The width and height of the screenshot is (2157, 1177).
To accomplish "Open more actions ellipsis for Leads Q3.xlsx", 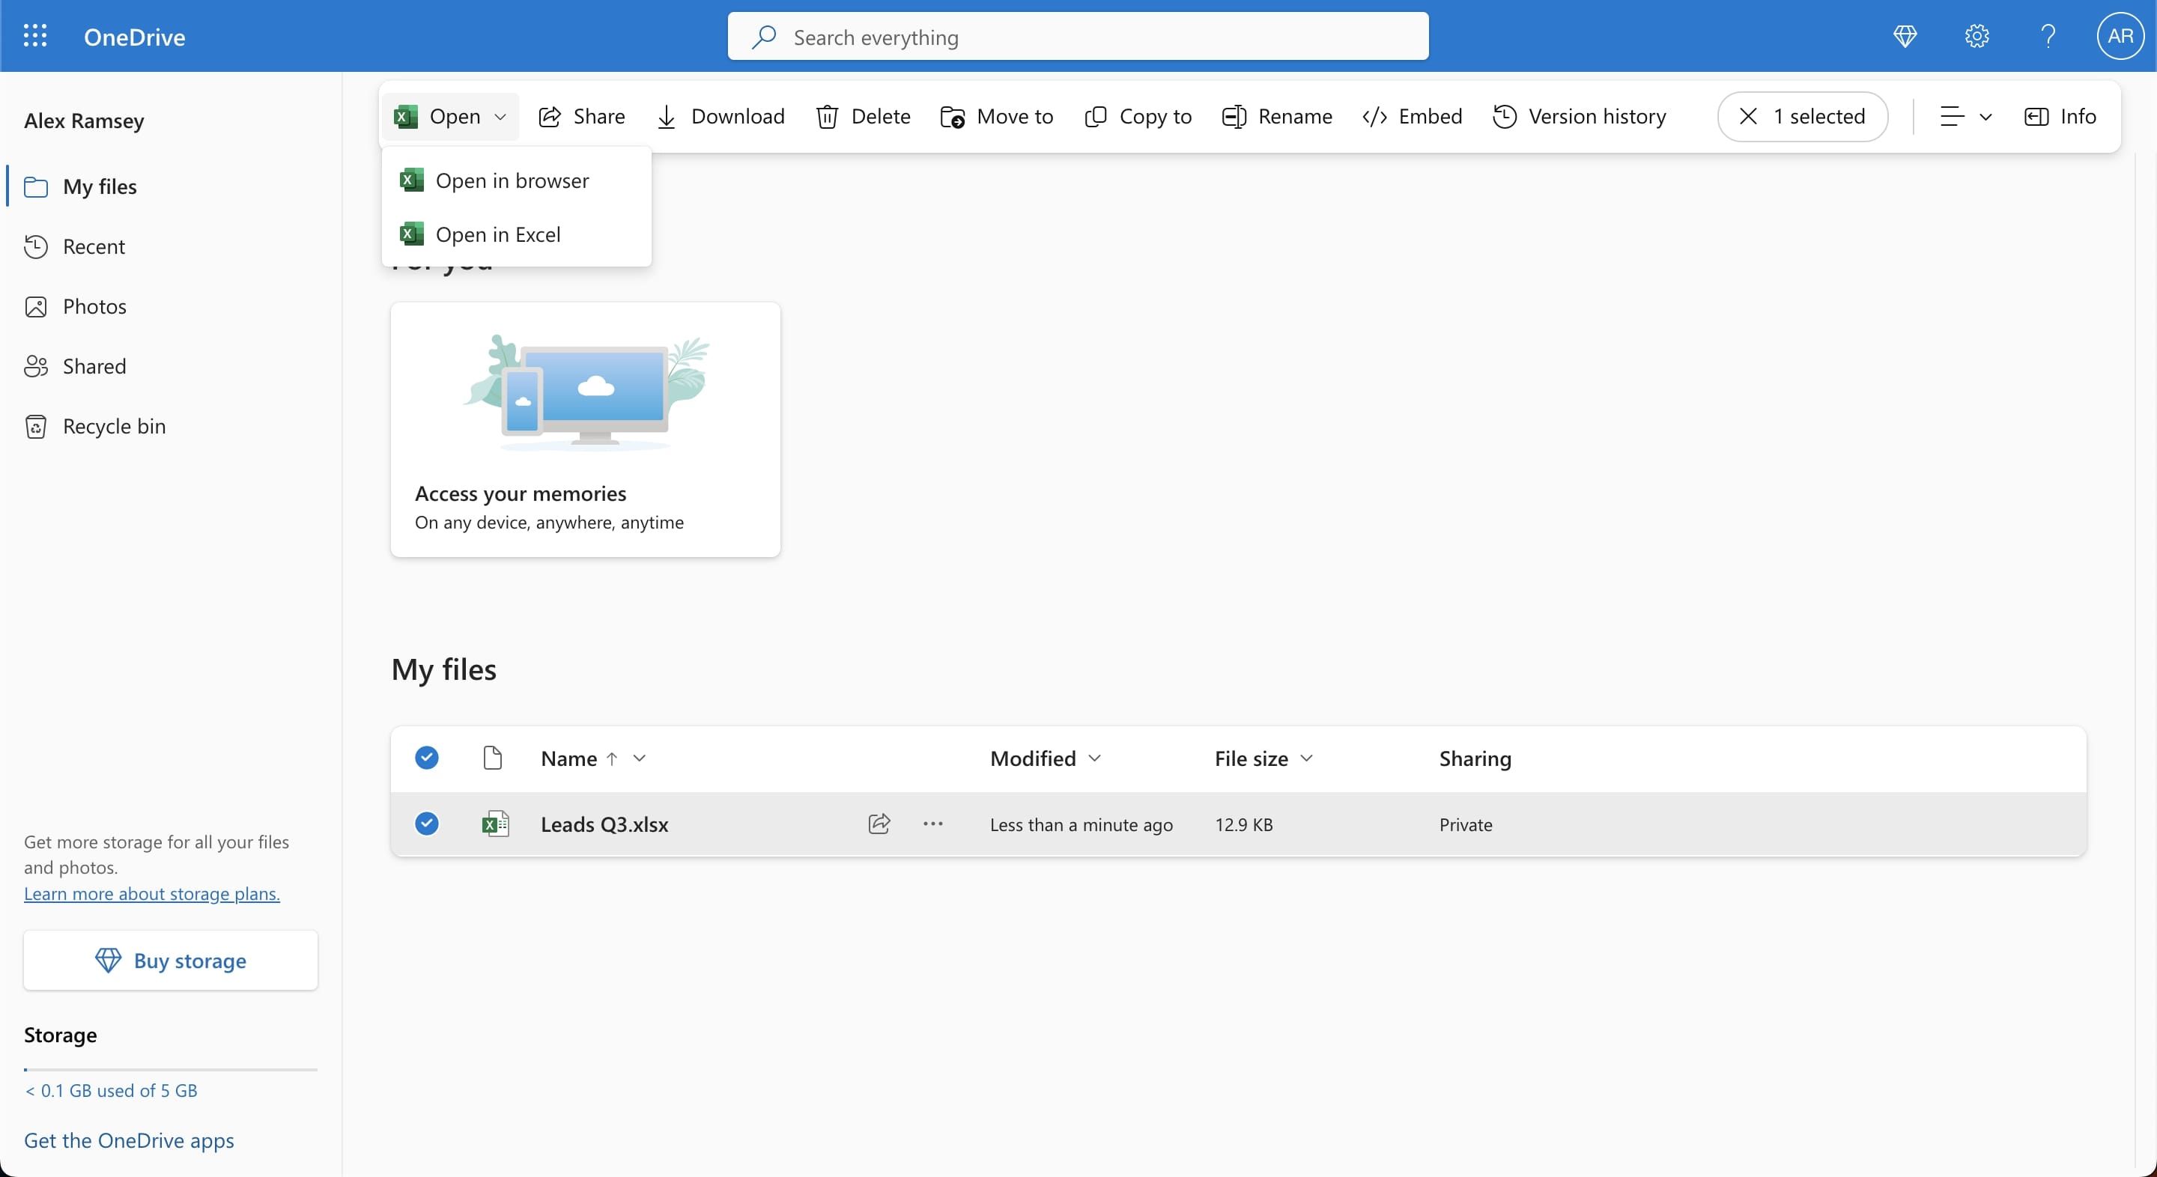I will point(932,824).
